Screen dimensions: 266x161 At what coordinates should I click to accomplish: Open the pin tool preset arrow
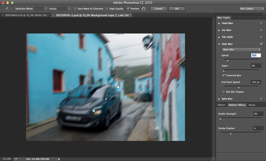point(11,9)
